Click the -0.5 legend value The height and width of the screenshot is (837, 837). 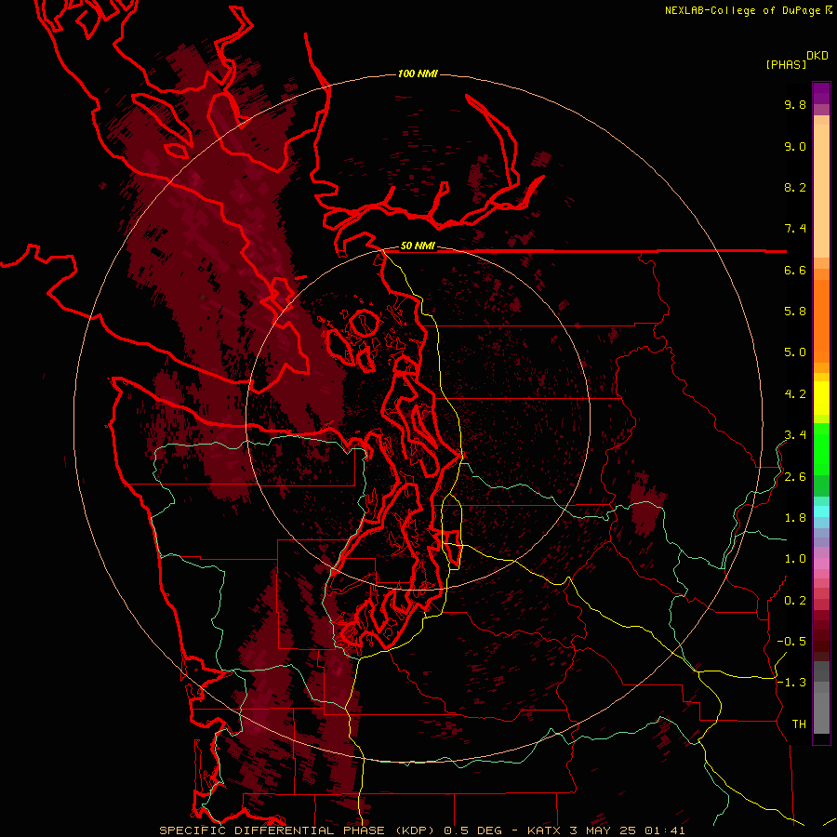[791, 642]
